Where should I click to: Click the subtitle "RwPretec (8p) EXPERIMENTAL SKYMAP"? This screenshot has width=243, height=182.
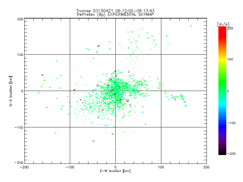(115, 15)
